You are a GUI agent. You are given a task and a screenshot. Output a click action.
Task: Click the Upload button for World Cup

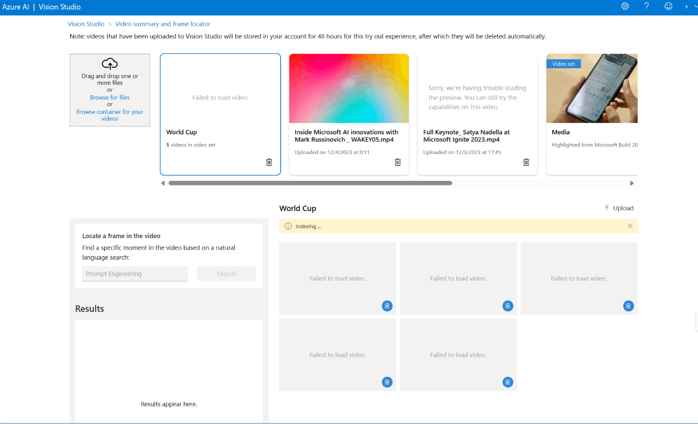coord(619,208)
